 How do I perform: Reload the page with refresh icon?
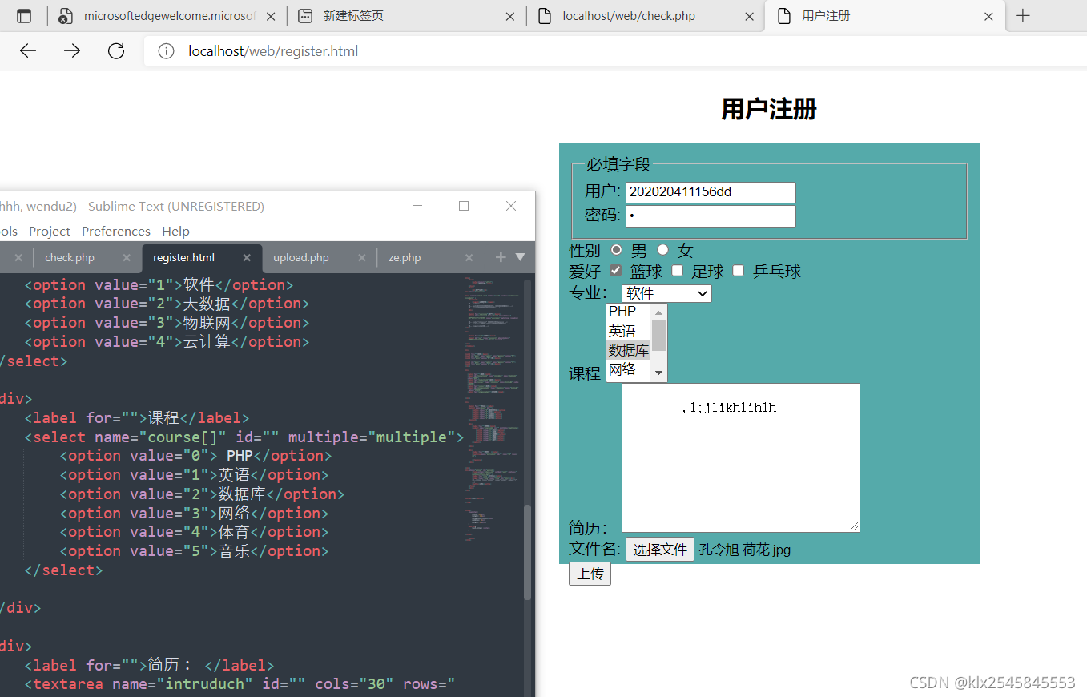coord(116,51)
